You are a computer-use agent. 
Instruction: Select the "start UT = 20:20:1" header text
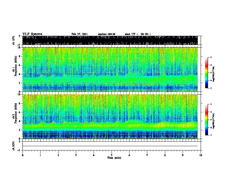(x=138, y=34)
